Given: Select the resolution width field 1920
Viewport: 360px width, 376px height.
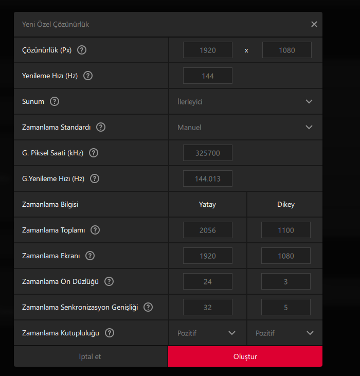Looking at the screenshot, I should coord(208,50).
